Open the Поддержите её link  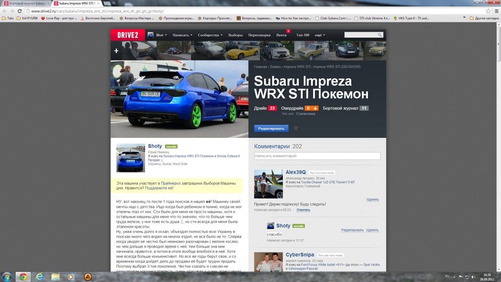click(159, 189)
